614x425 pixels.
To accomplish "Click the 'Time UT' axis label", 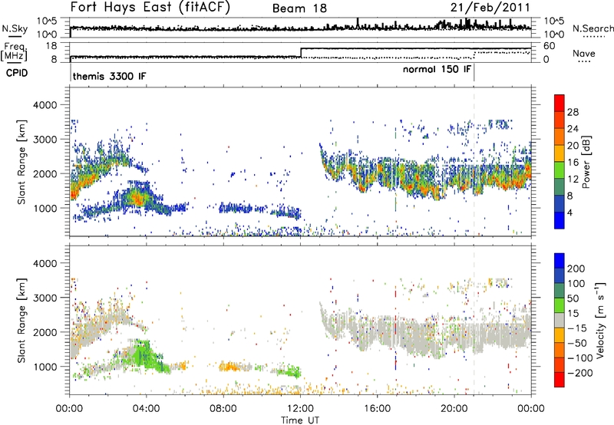I will coord(300,420).
